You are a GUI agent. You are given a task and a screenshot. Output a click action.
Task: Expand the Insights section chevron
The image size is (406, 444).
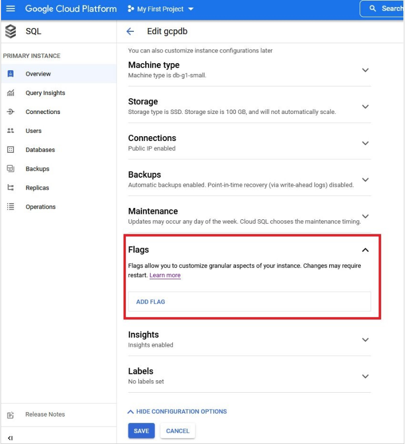coord(366,340)
